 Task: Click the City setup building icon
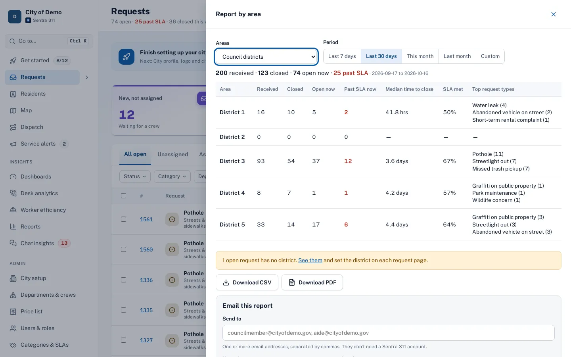(13, 278)
